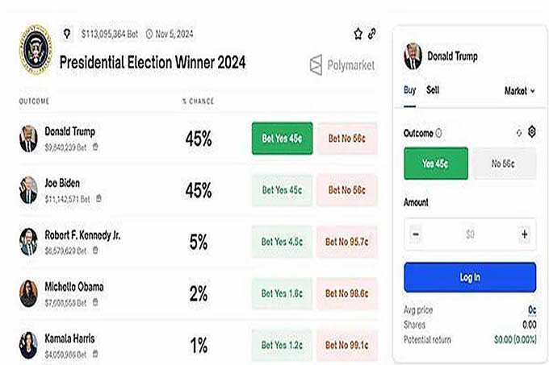Click Bet No 95.7¢ for Kennedy
Screen dimensions: 549x365
(x=346, y=241)
